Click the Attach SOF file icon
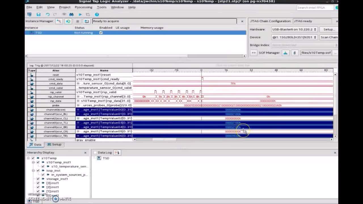 295,53
